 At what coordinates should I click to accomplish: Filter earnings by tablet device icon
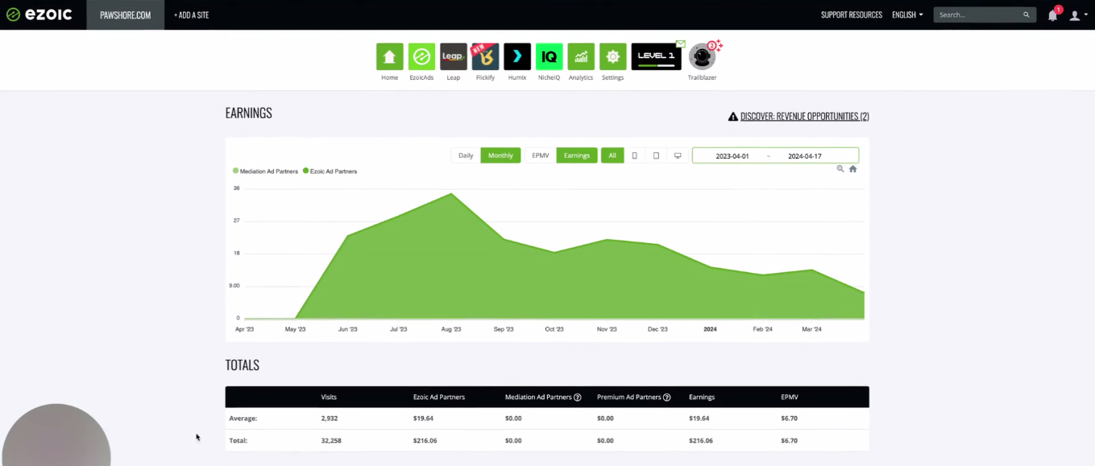pos(656,155)
